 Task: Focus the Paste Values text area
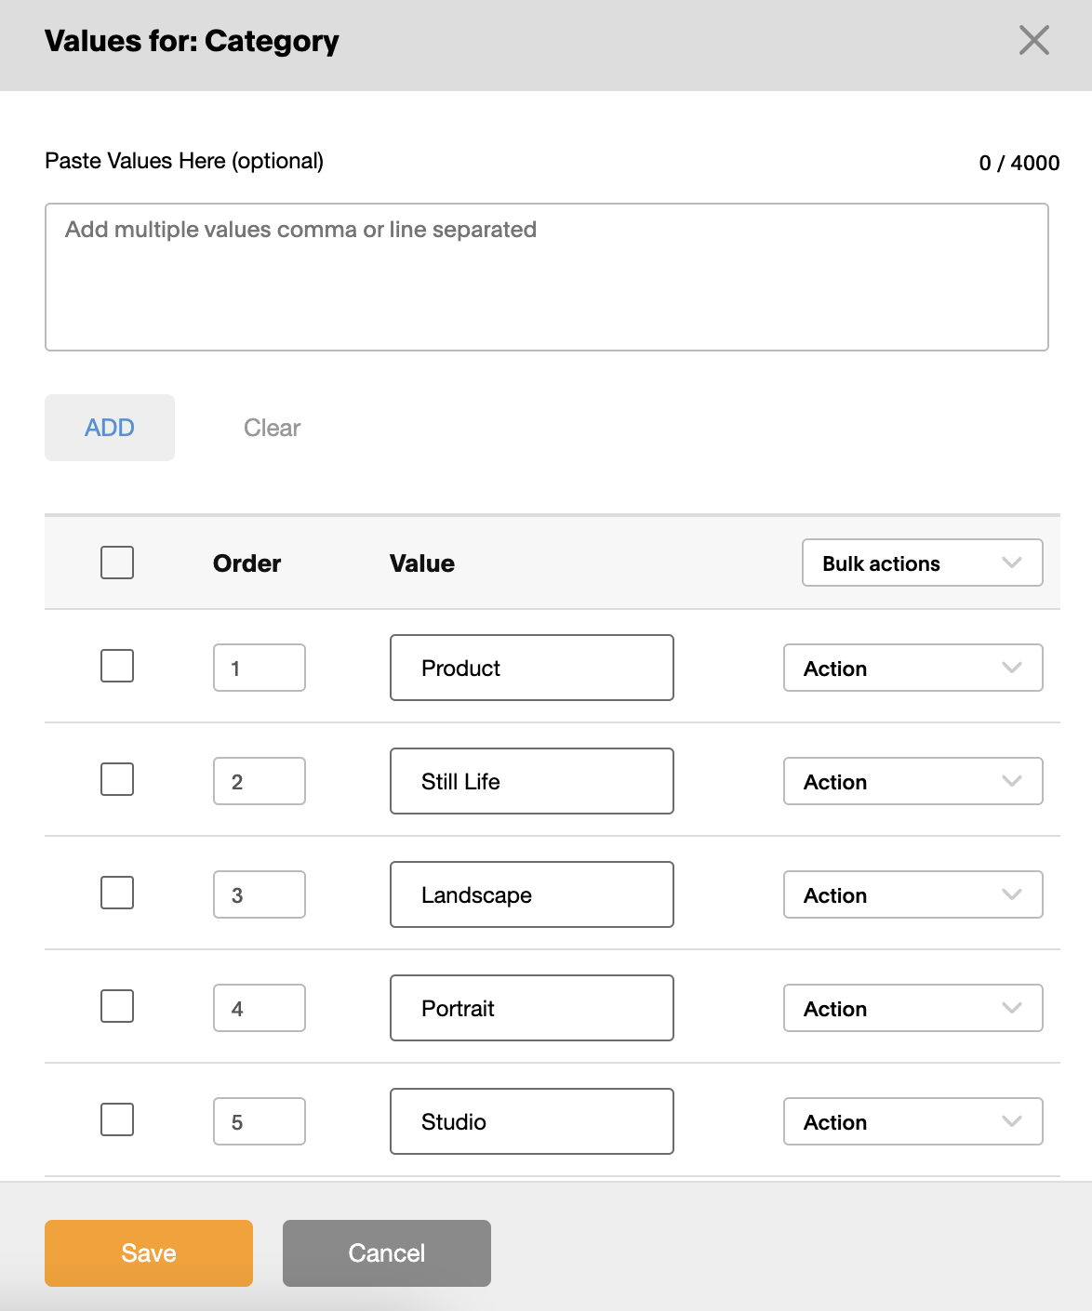(x=547, y=277)
